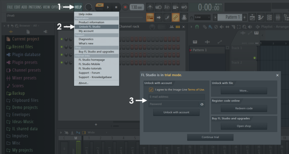
Task: Select Product information menu entry
Action: (x=97, y=22)
